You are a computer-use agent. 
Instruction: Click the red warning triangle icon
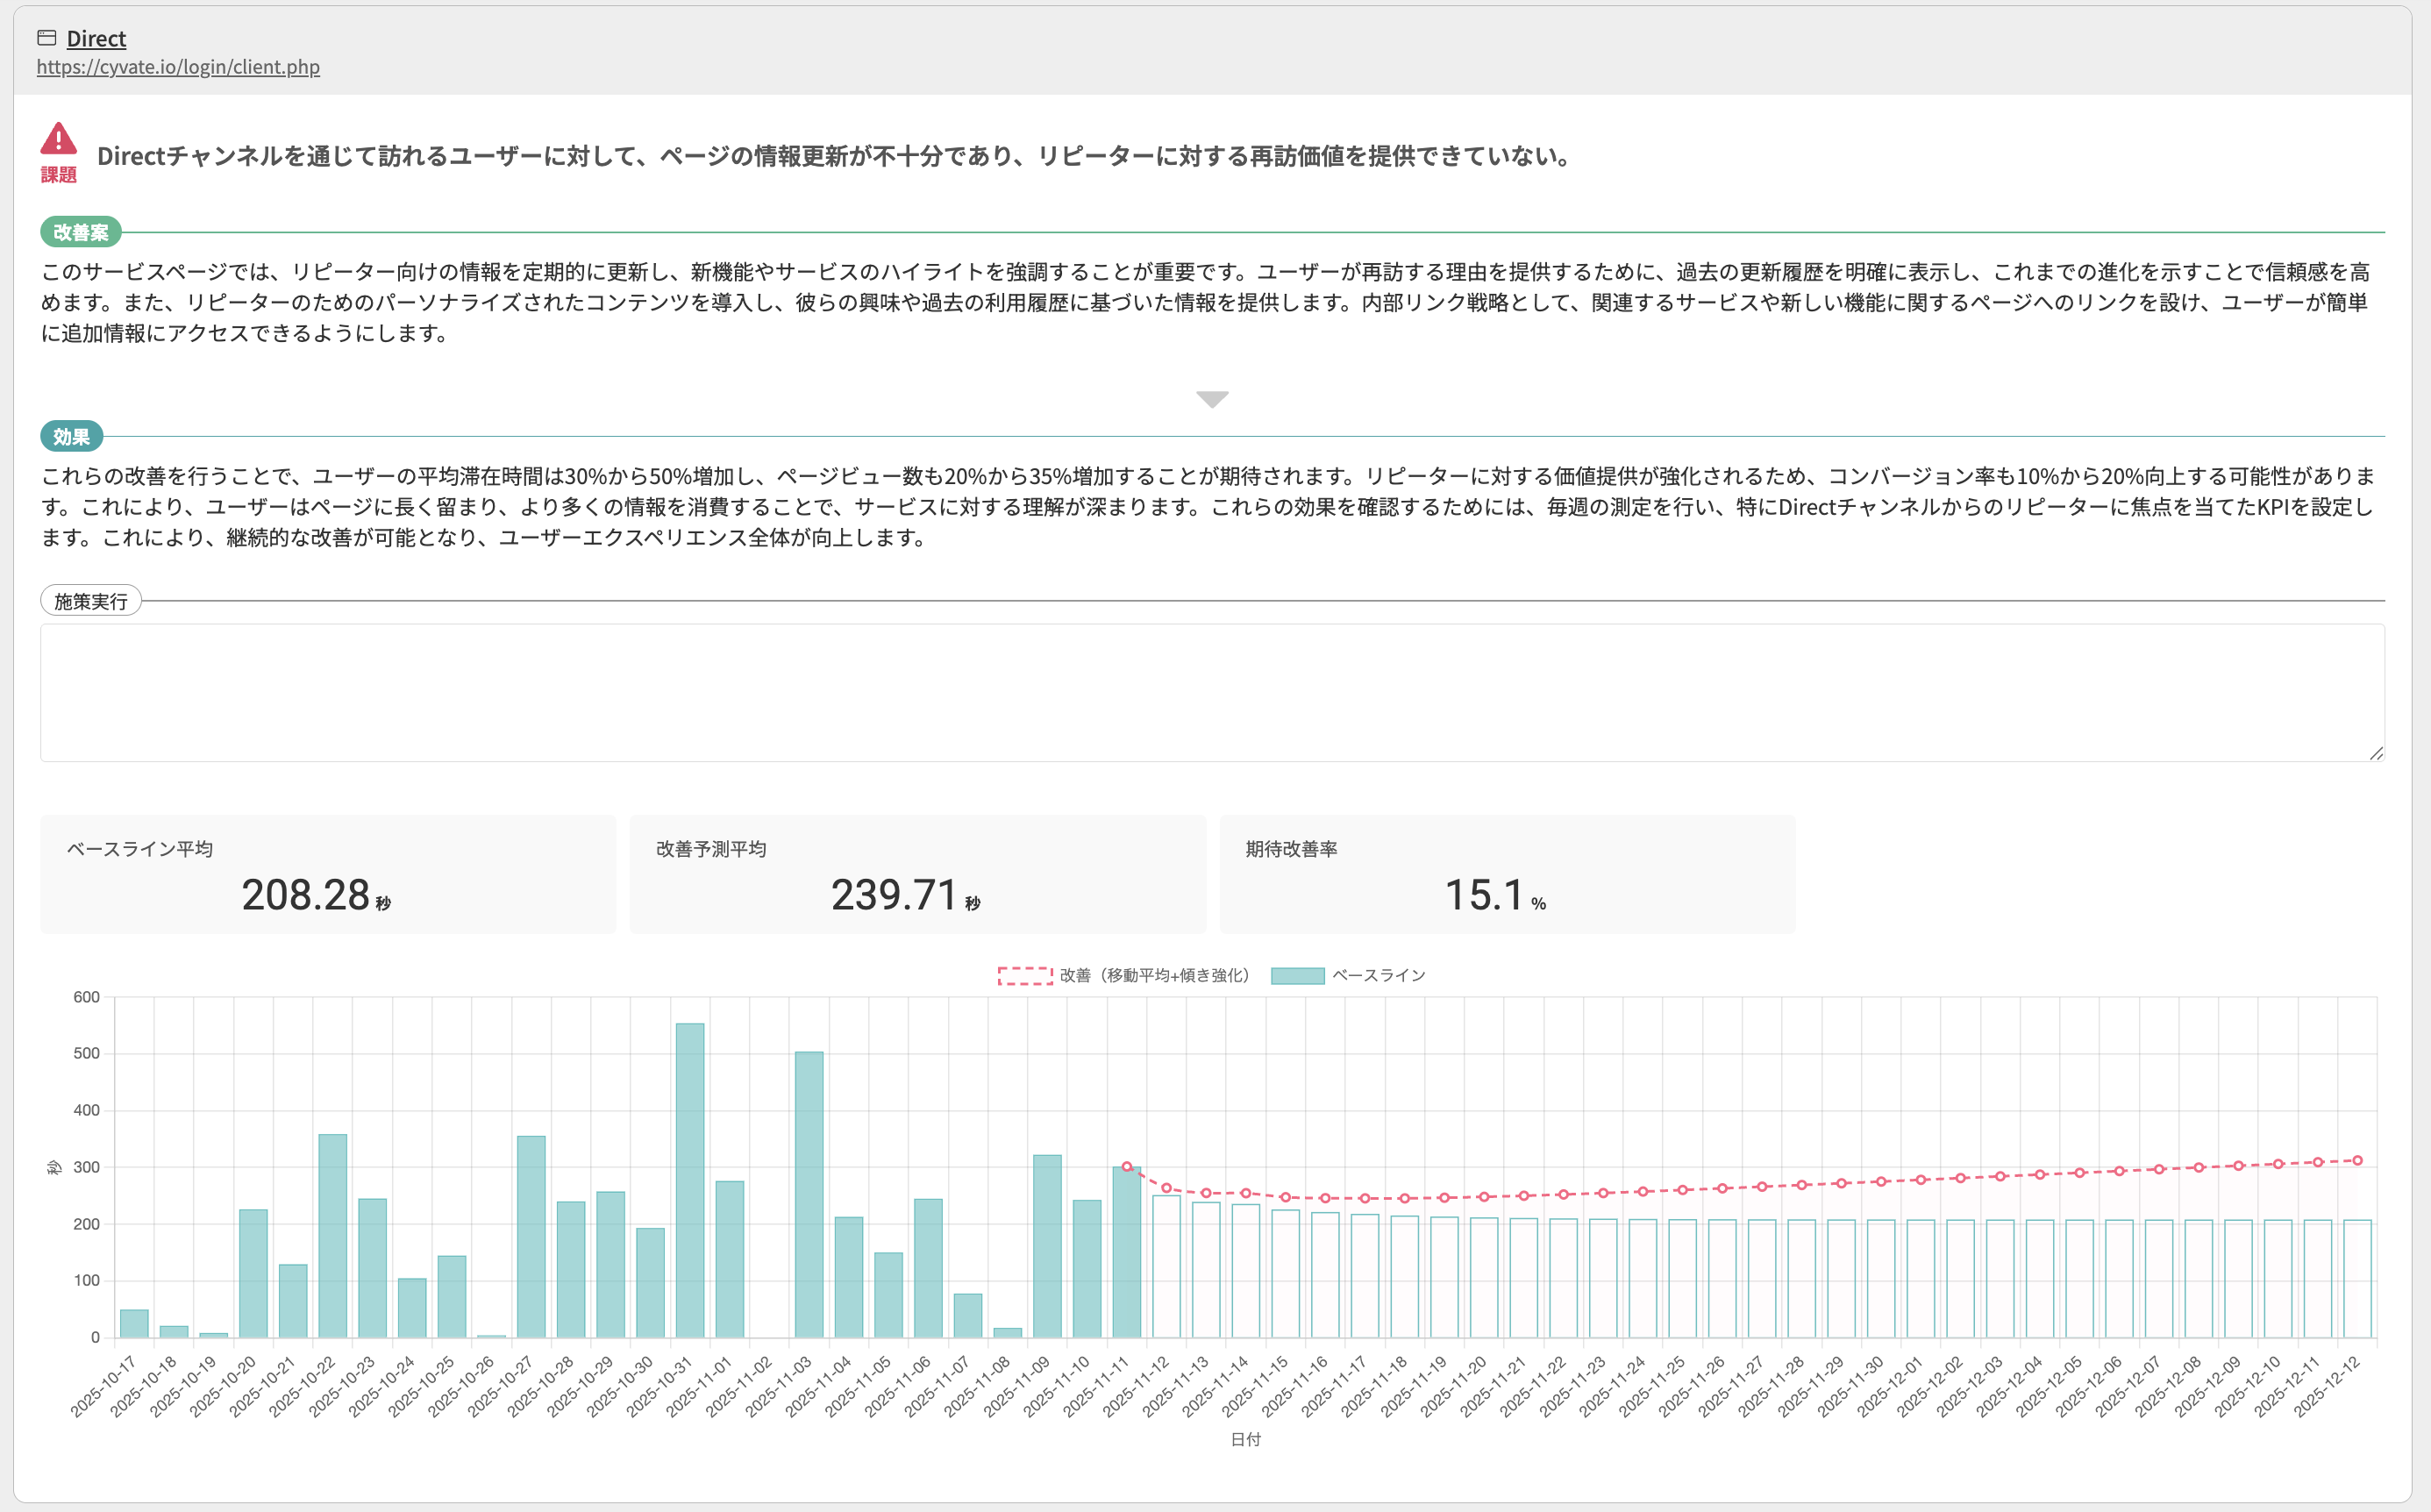(x=58, y=139)
